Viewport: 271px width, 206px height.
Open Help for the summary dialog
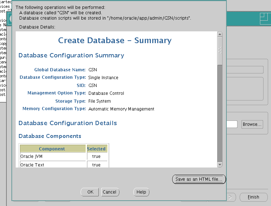tap(141, 192)
